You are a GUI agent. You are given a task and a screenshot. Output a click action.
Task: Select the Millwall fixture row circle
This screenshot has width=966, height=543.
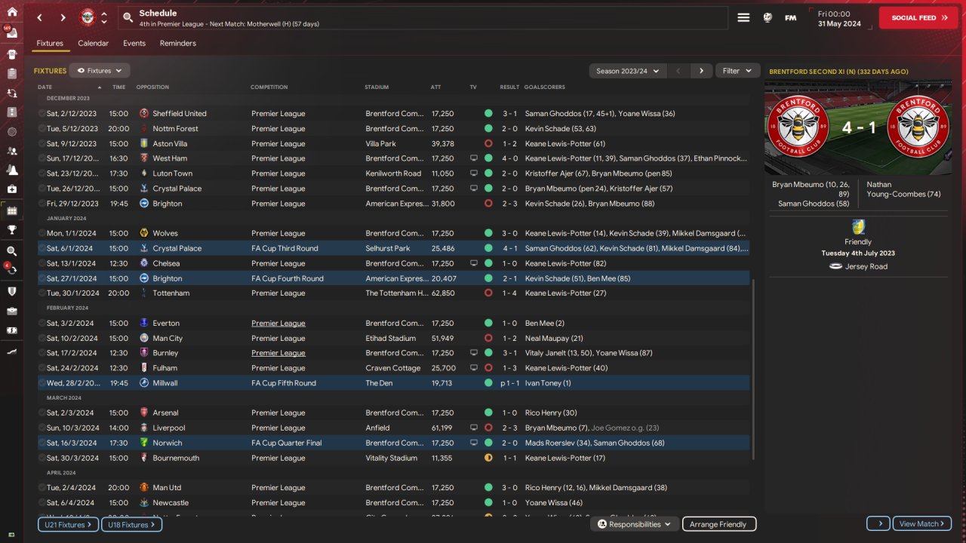click(x=42, y=383)
